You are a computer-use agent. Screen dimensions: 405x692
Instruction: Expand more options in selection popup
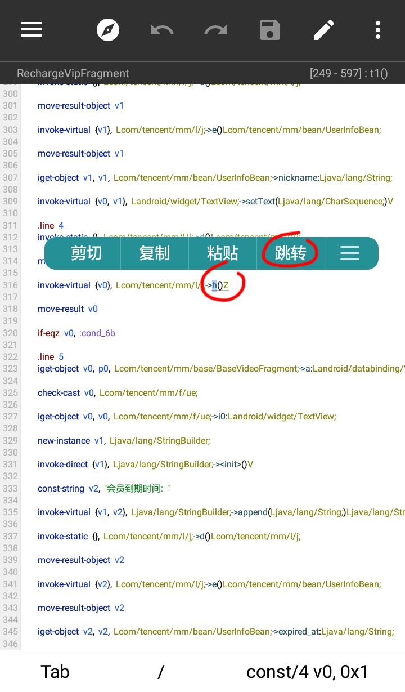pos(349,253)
